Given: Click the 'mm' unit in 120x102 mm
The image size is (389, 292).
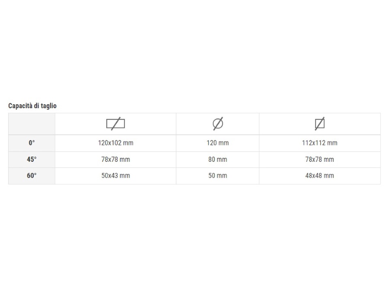Looking at the screenshot, I should point(128,143).
